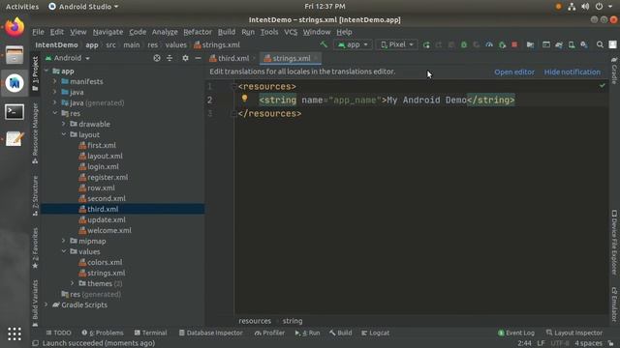Collapse the values folder
The height and width of the screenshot is (348, 620).
click(64, 251)
